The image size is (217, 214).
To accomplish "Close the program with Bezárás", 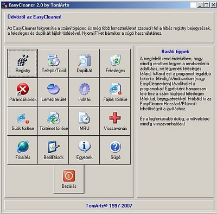I will tap(69, 179).
